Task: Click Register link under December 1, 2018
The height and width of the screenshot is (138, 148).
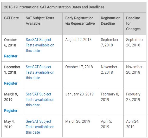Action: [x=11, y=83]
